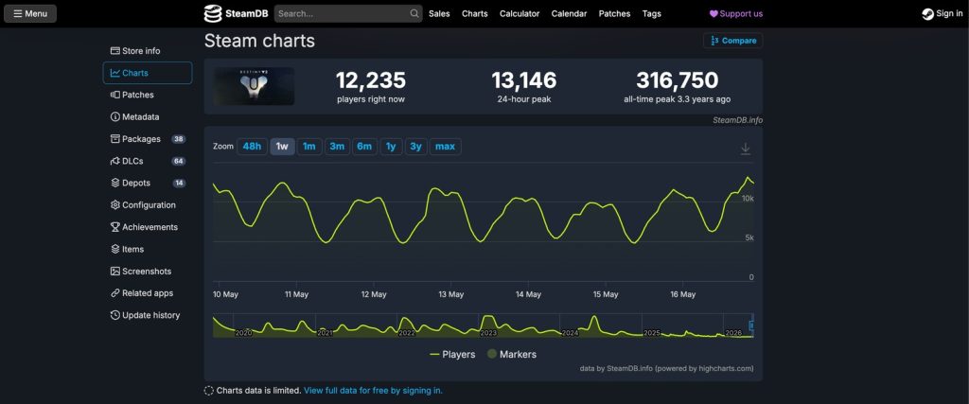Click the navigator range handle at right edge
969x404 pixels.
751,325
